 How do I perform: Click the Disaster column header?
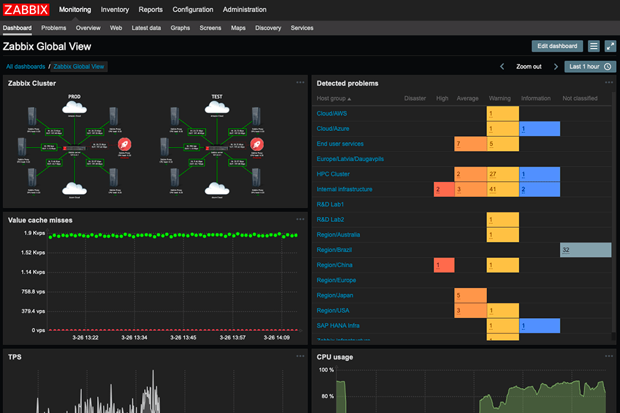415,98
